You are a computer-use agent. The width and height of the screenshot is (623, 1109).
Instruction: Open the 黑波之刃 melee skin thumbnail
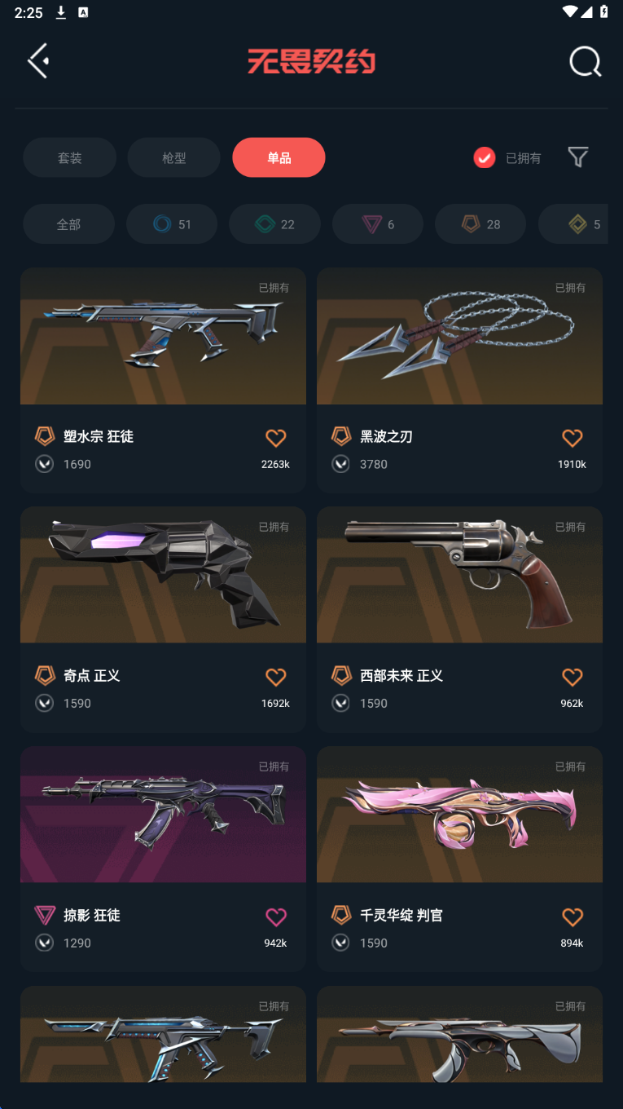pos(459,336)
